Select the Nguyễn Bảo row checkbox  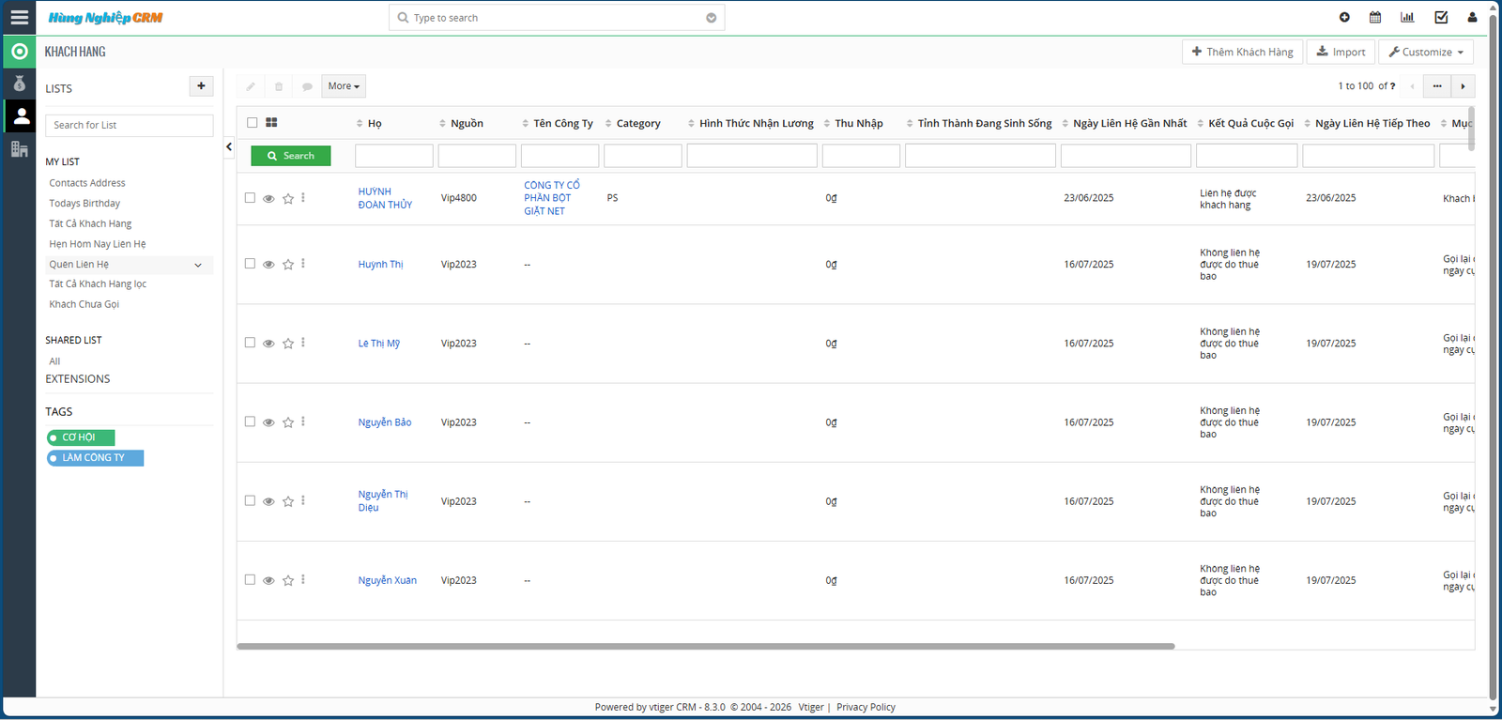pyautogui.click(x=250, y=421)
